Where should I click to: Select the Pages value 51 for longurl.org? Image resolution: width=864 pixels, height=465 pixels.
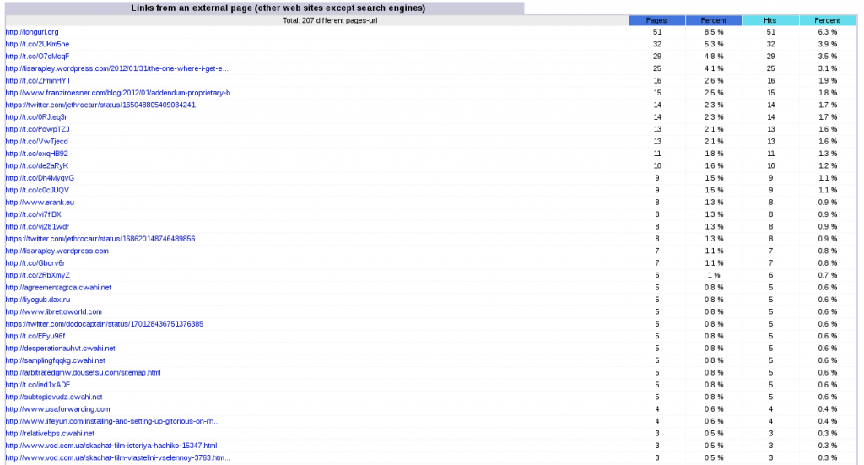656,32
